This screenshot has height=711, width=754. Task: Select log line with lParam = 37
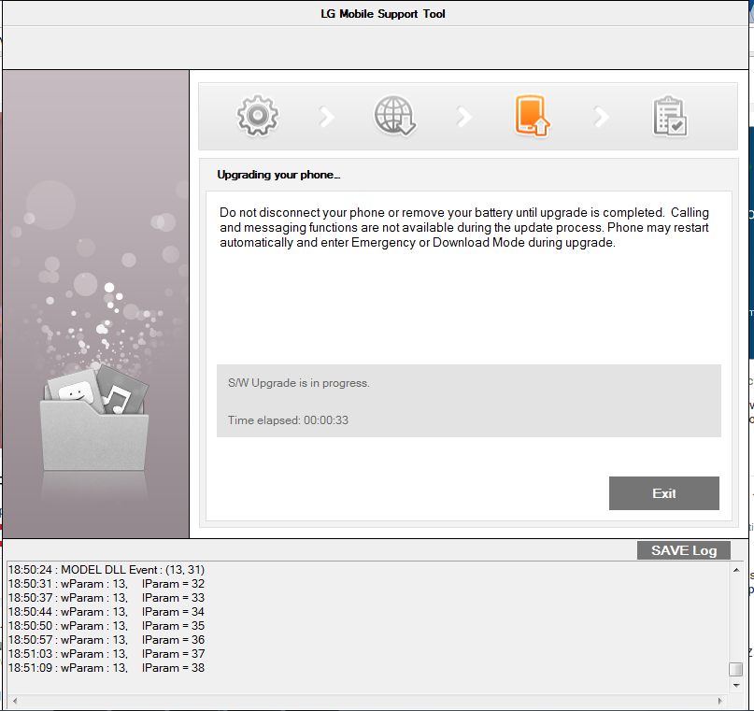coord(107,654)
